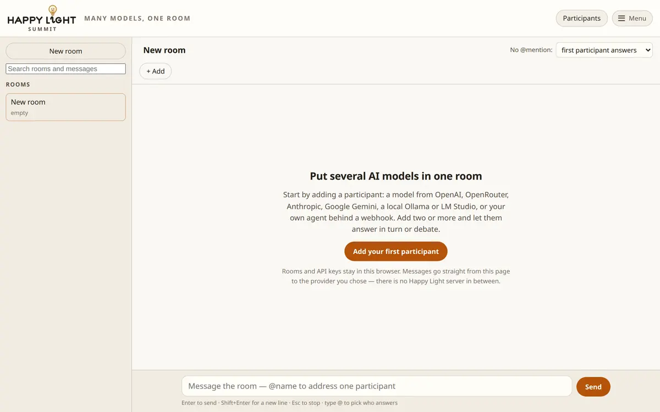Send the message with Send button
The width and height of the screenshot is (660, 412).
click(x=593, y=387)
